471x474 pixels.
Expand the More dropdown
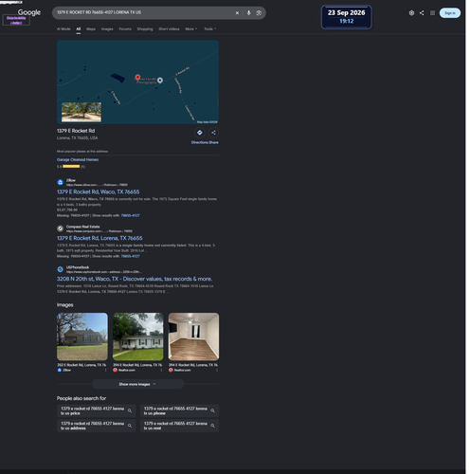pos(190,28)
